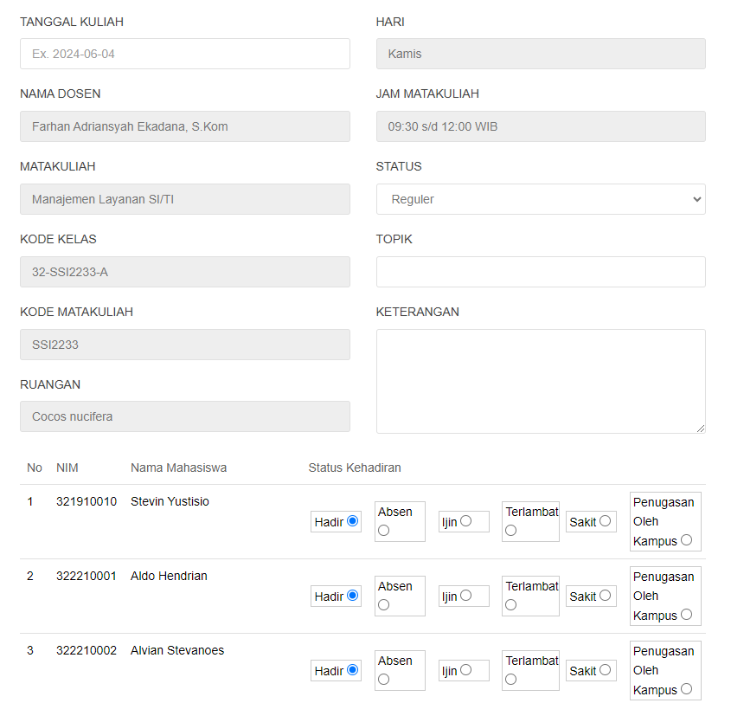Select Penugasan Oleh Kampus for Stevin Yustisio

[686, 539]
